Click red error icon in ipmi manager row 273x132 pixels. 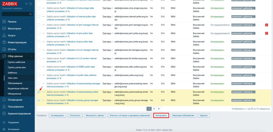click(266, 25)
